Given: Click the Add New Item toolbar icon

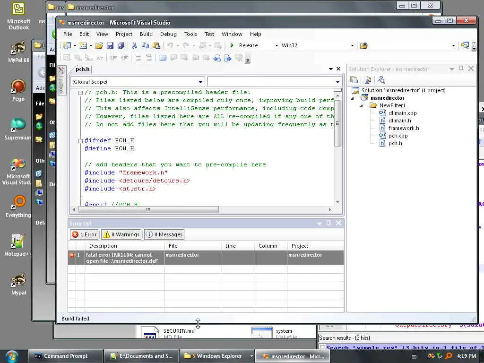Looking at the screenshot, I should pos(83,45).
